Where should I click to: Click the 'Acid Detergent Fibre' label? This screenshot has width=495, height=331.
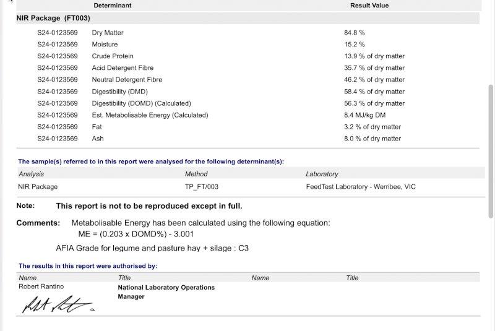[123, 67]
